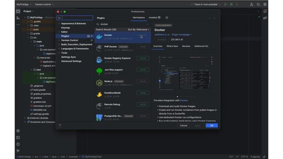Select Advanced Settings in settings list
Image resolution: width=283 pixels, height=159 pixels.
click(71, 61)
